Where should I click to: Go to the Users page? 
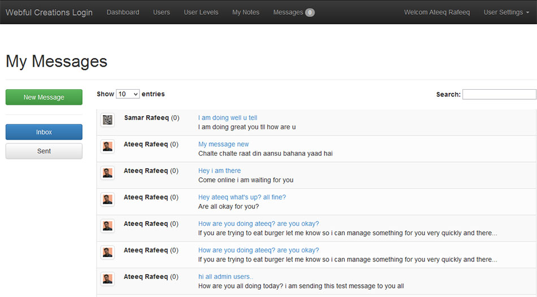tap(161, 12)
